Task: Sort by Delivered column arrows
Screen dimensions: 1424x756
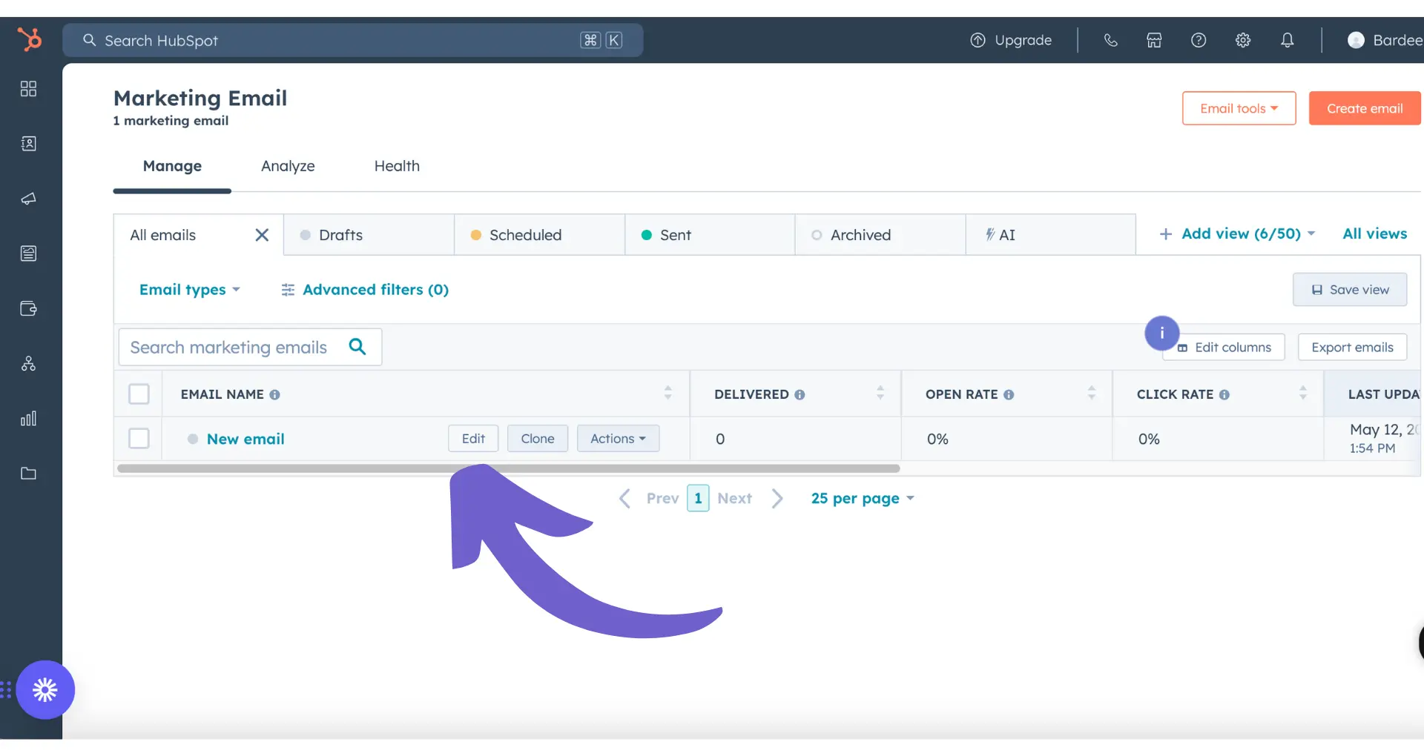Action: [880, 394]
